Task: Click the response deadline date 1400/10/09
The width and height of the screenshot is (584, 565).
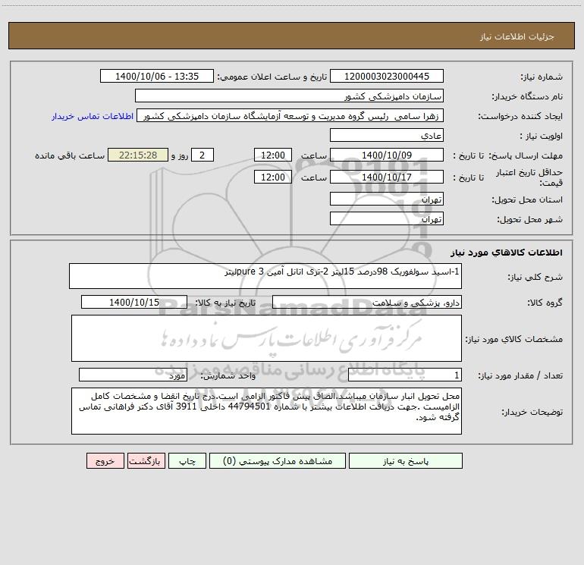Action: 387,155
